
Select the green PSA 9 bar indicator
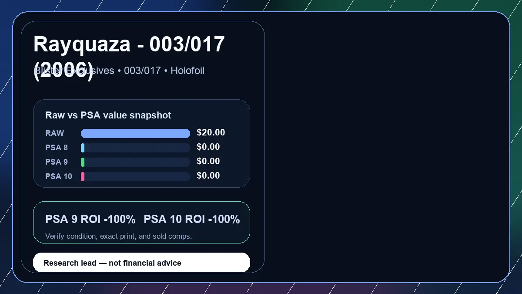point(83,162)
